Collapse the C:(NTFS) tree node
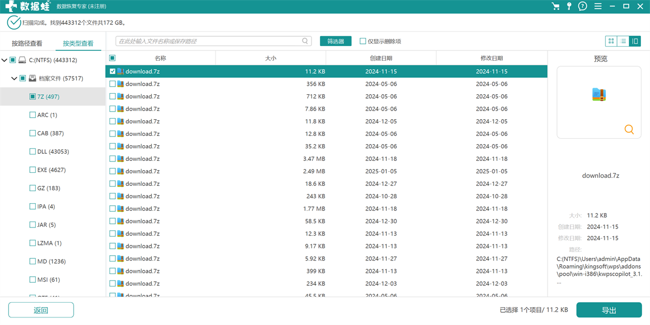The height and width of the screenshot is (325, 650). pos(4,60)
